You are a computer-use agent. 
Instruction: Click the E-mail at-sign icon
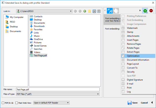pyautogui.click(x=123, y=84)
